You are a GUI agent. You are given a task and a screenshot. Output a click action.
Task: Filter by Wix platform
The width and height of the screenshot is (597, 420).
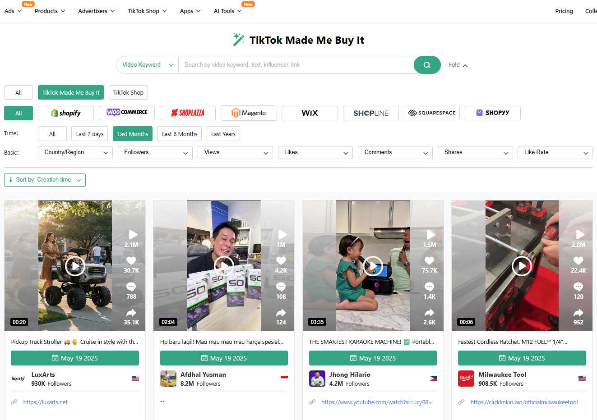pos(310,113)
